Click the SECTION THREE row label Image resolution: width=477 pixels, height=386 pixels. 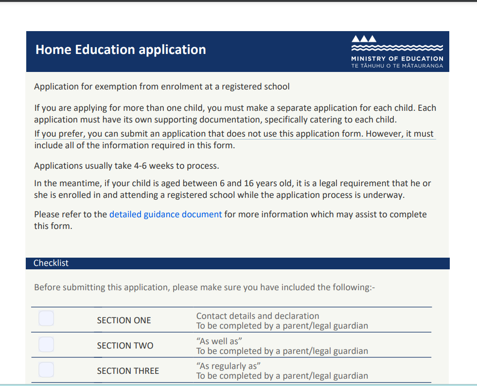128,371
